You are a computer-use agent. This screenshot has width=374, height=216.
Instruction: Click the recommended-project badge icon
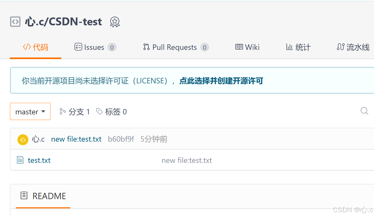pos(115,22)
